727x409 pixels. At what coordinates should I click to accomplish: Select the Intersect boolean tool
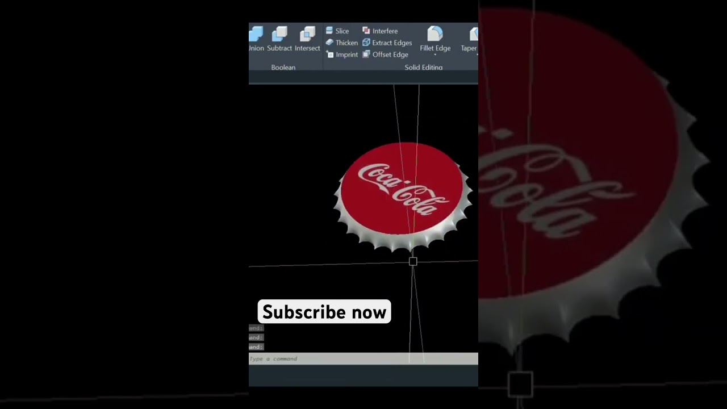coord(307,39)
